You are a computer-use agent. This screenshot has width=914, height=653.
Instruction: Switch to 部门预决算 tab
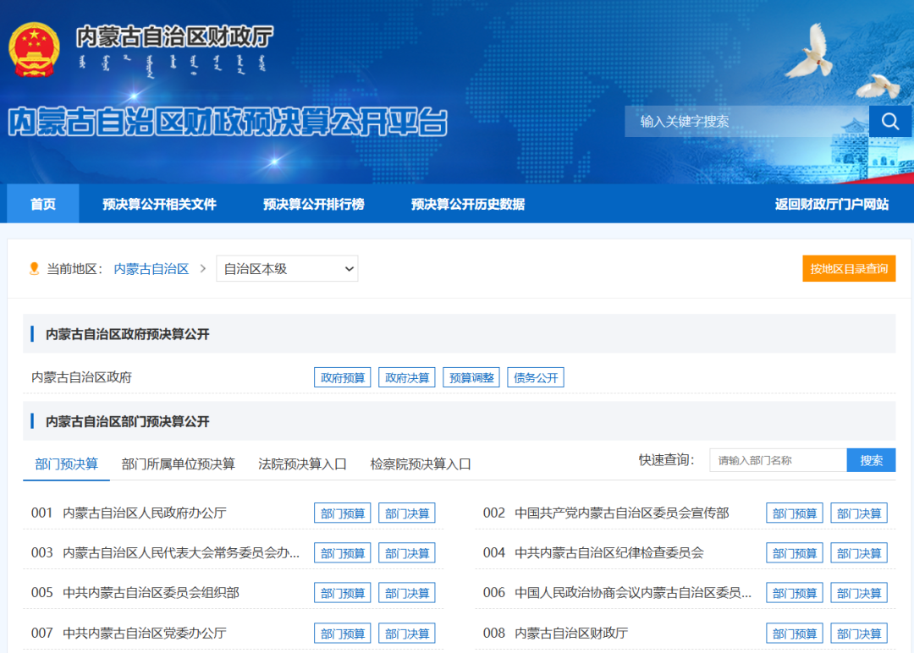click(67, 464)
